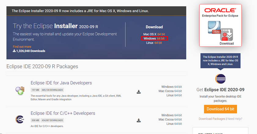
Task: Download the Linux 64 bit installer
Action: click(158, 43)
